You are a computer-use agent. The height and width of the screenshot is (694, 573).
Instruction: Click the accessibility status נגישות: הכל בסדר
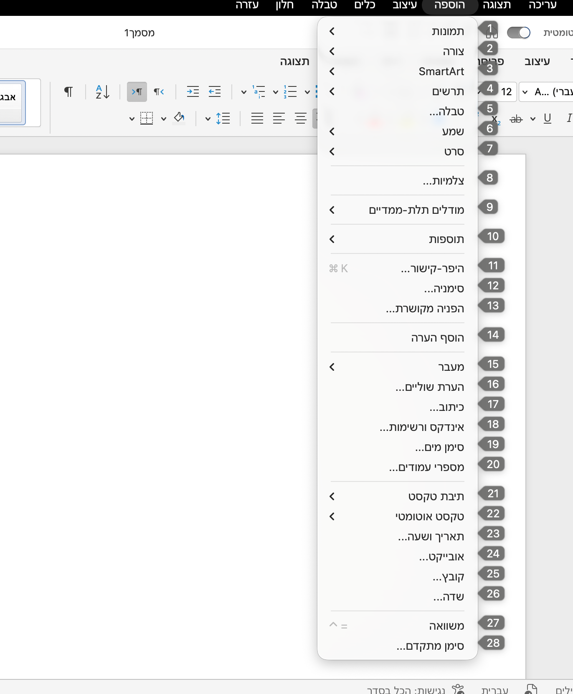[x=406, y=689]
